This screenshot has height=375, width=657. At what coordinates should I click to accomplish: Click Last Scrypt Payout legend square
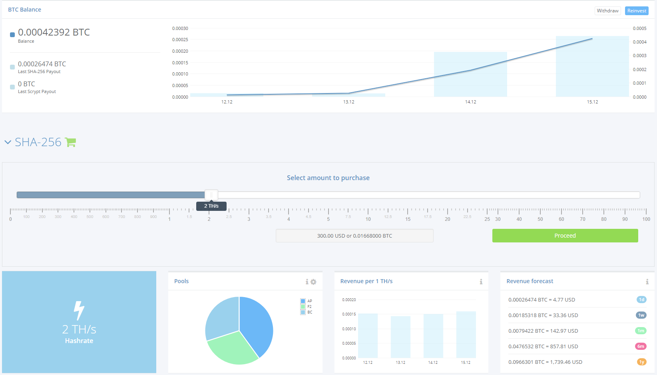(12, 87)
